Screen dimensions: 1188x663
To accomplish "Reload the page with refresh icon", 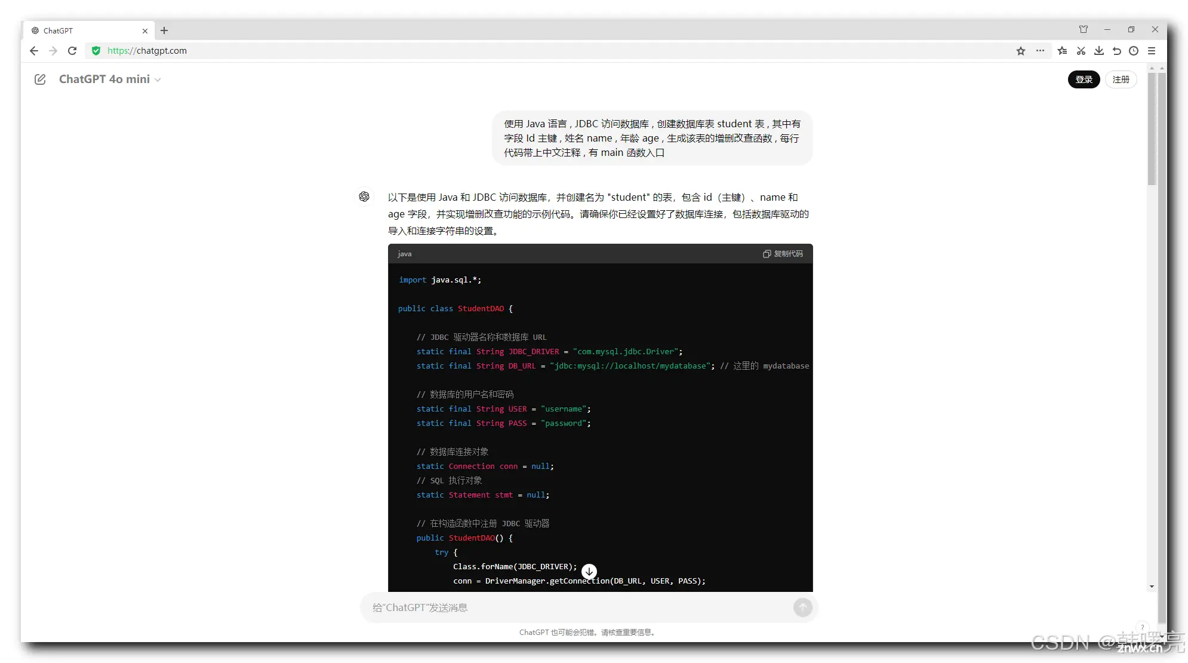I will (72, 51).
